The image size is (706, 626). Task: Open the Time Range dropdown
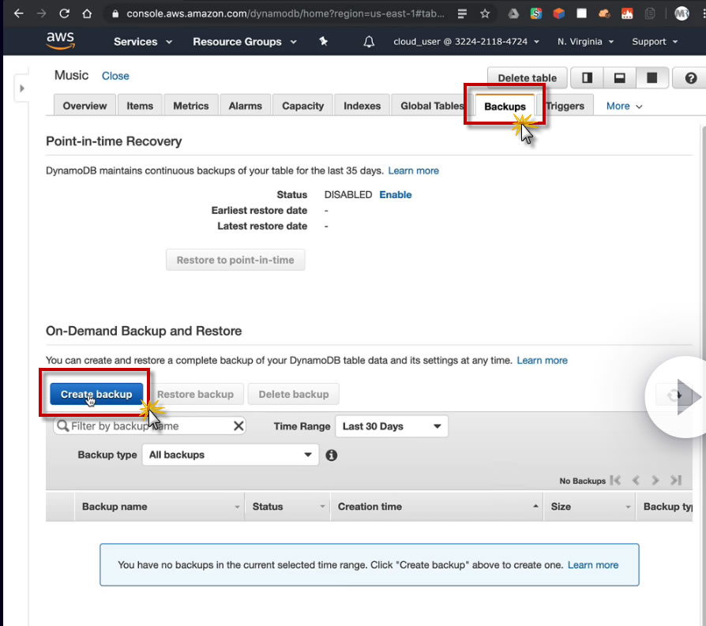pyautogui.click(x=392, y=426)
